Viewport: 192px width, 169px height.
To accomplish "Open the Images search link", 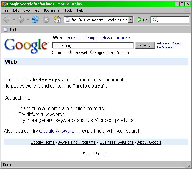I will coord(73,38).
